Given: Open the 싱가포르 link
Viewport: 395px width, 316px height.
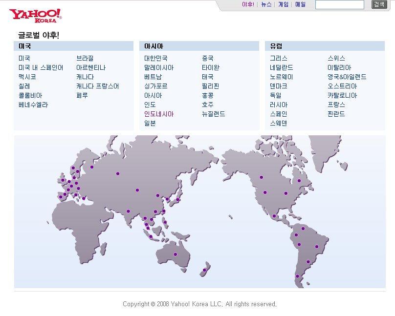Looking at the screenshot, I should click(x=155, y=86).
